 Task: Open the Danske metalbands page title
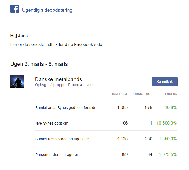coord(58,79)
